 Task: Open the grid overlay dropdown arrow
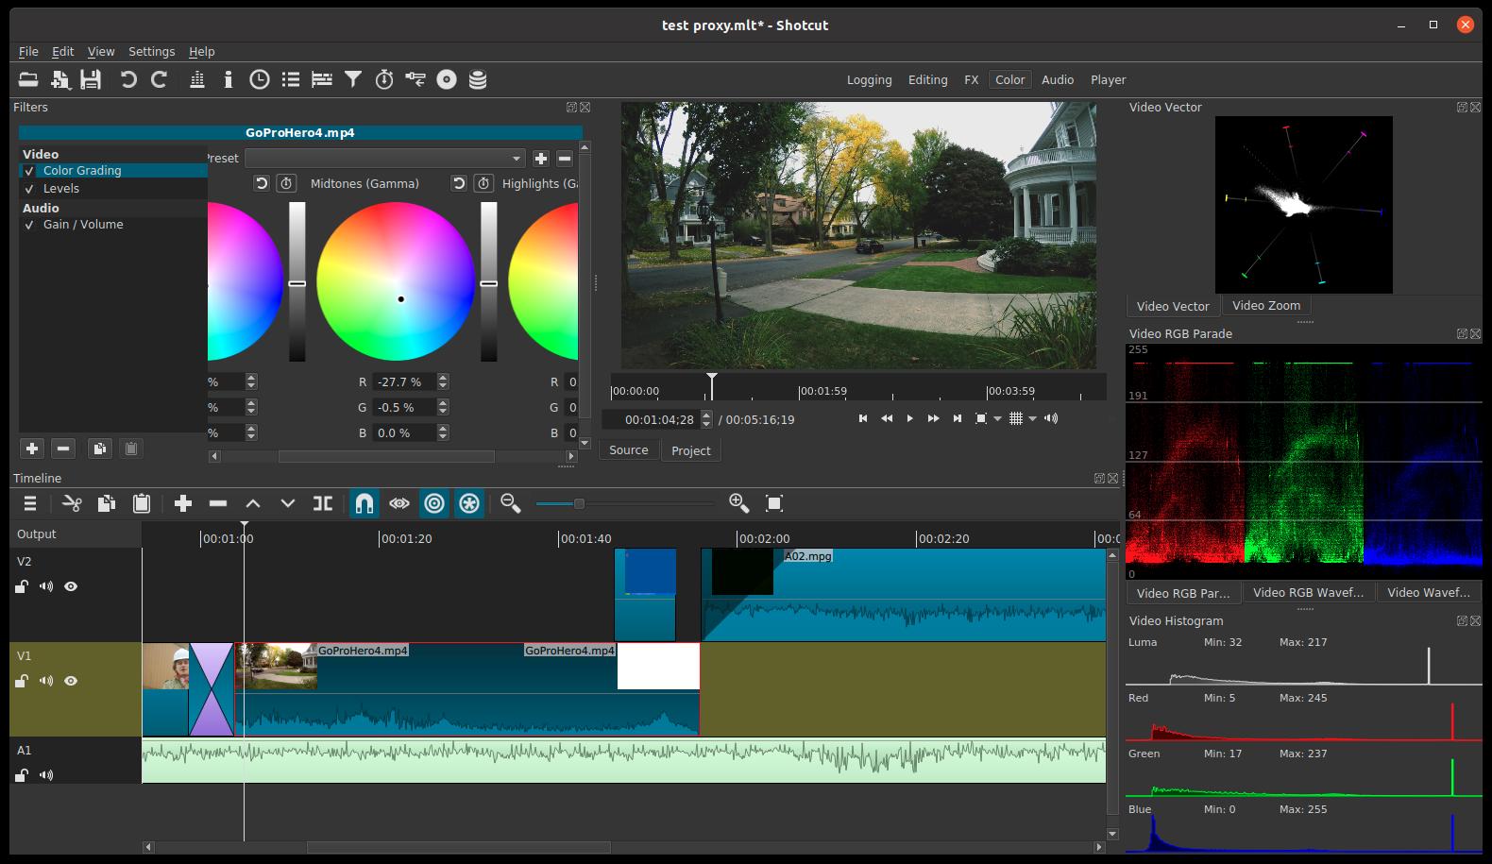click(x=1032, y=418)
